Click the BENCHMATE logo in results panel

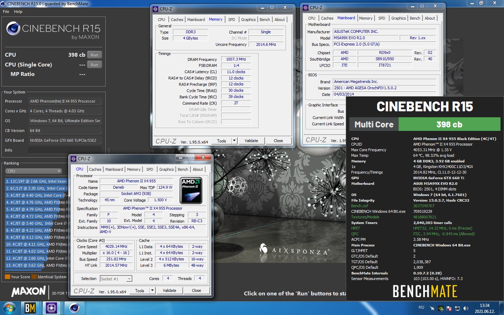tap(425, 291)
